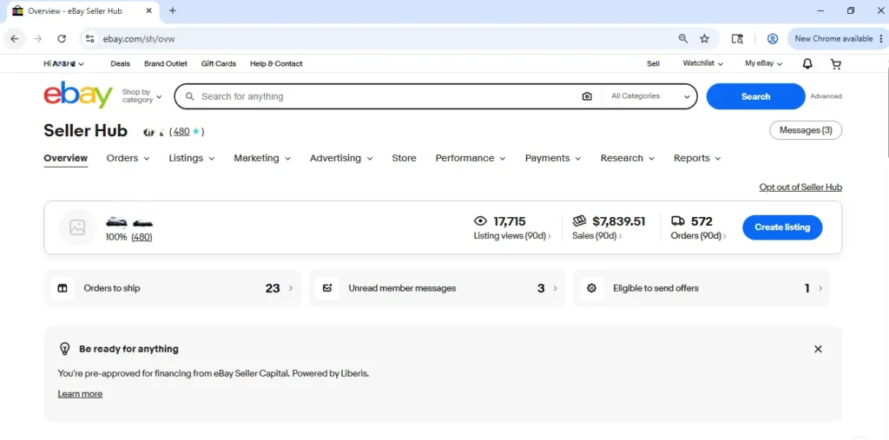This screenshot has width=889, height=440.
Task: Click the Chrome zoom magnifier icon
Action: (x=683, y=38)
